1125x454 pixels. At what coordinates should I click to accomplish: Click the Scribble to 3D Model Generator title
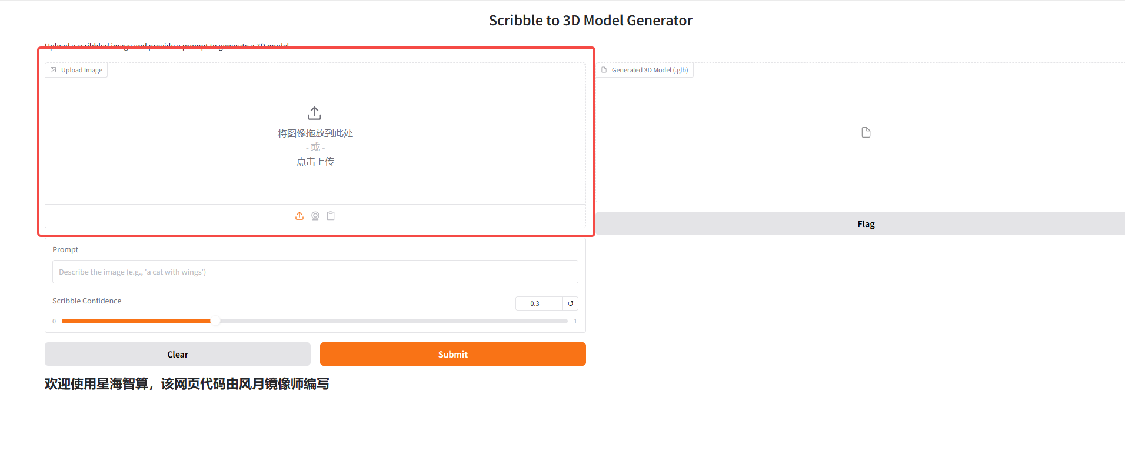(590, 21)
